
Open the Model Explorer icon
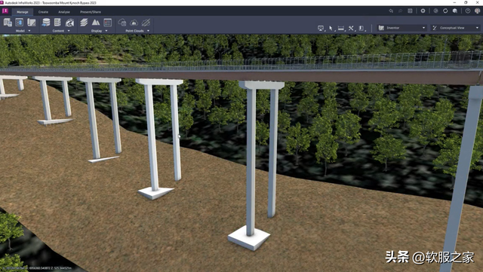point(8,23)
